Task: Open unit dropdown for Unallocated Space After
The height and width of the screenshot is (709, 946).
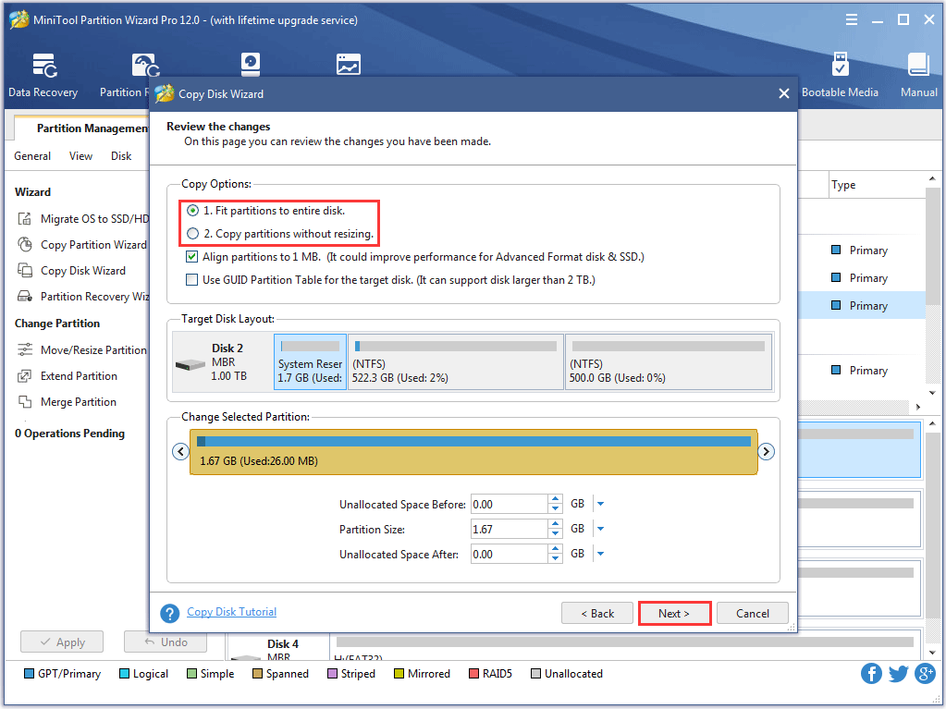Action: [x=600, y=554]
